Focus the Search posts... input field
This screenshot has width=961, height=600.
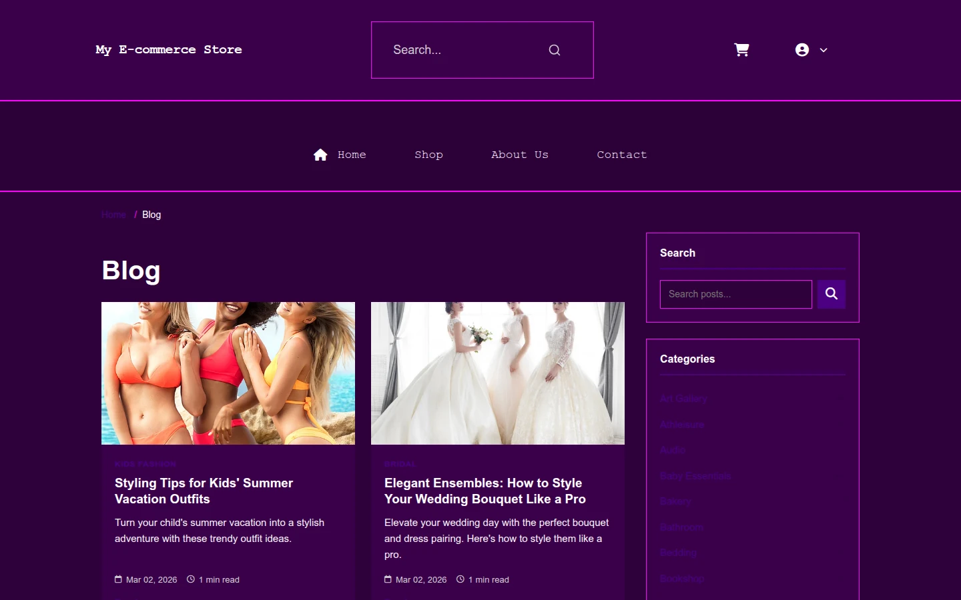[736, 294]
